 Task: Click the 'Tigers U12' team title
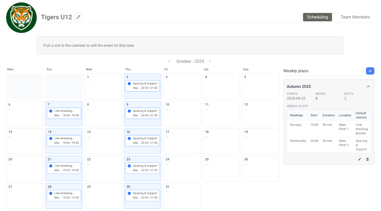56,17
